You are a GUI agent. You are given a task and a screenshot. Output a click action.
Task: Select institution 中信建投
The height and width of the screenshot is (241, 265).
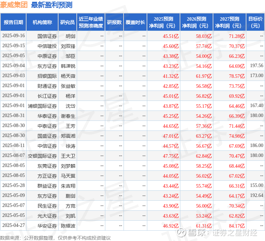pyautogui.click(x=47, y=46)
